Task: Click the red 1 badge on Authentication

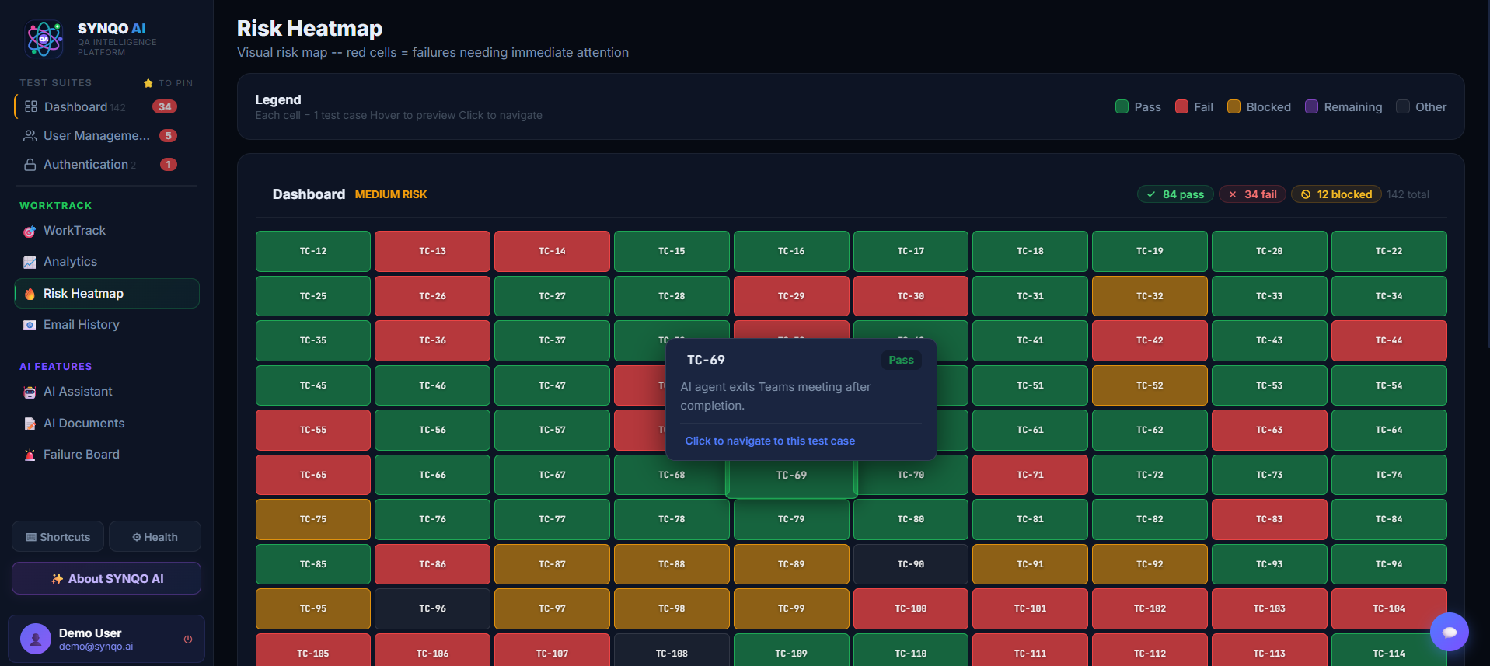Action: [x=168, y=165]
